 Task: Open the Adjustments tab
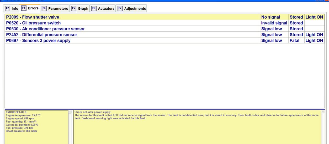click(132, 8)
